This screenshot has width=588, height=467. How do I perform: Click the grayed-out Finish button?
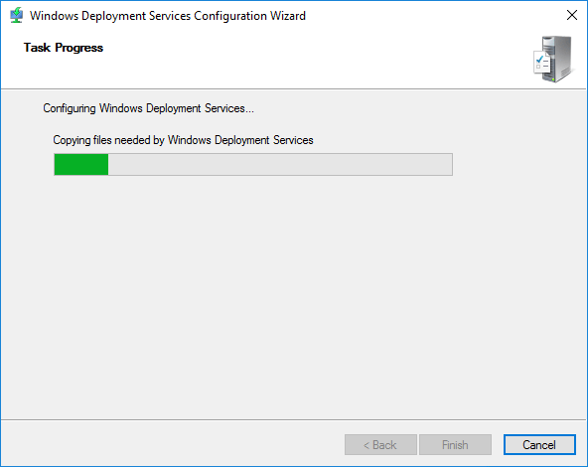pos(455,445)
